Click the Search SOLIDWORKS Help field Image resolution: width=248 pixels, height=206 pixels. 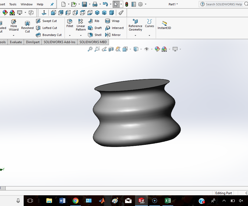pyautogui.click(x=224, y=4)
